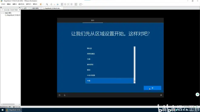The width and height of the screenshot is (200, 112).
Task: Close the library panel
Action: (19, 7)
